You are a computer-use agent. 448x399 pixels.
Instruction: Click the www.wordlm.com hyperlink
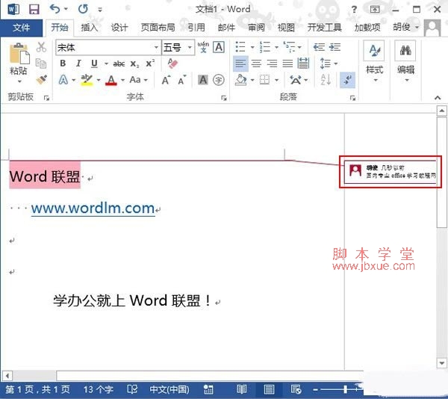(93, 208)
